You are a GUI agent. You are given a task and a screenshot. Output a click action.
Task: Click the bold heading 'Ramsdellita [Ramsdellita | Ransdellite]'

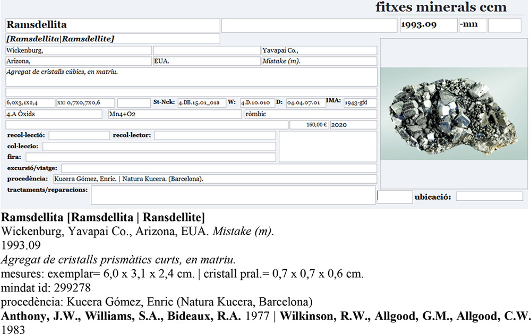[103, 218]
